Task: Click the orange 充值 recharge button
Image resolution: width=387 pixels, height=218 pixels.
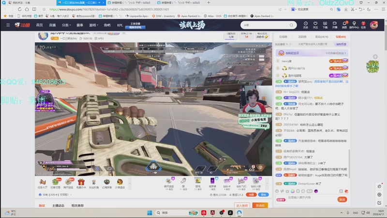Action: 251,195
